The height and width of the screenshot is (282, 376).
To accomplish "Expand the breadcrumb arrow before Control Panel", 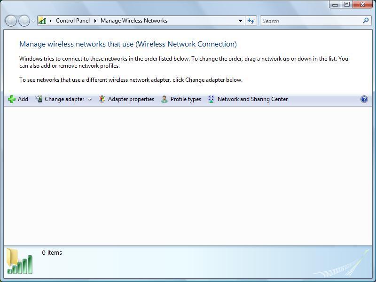I will coord(51,21).
